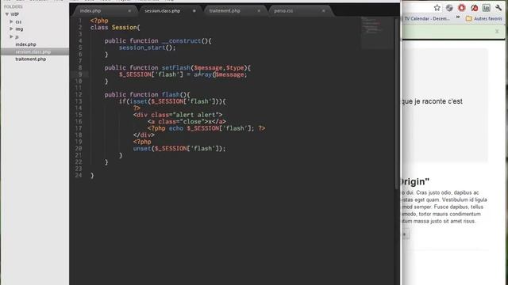Click line number 12 in the gutter
Screen dimensions: 508x285
79,95
